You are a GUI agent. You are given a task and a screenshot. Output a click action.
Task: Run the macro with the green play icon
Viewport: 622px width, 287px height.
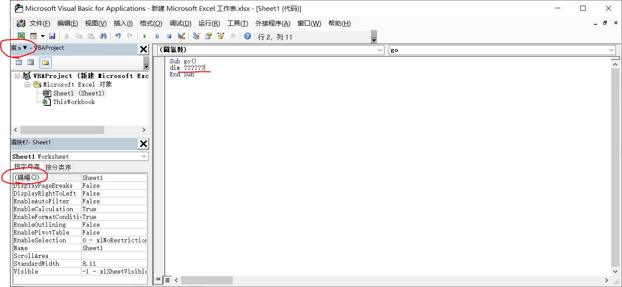[145, 36]
